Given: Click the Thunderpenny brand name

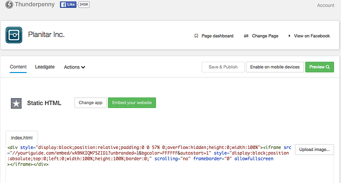Looking at the screenshot, I should pyautogui.click(x=35, y=4).
